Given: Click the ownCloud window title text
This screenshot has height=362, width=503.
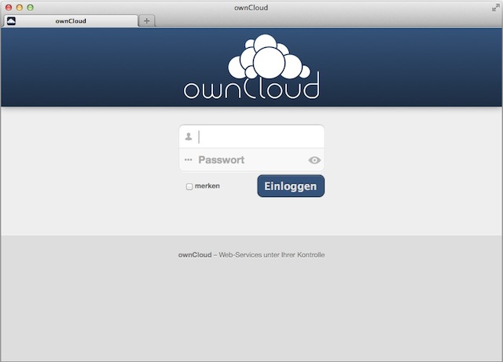Looking at the screenshot, I should coord(251,8).
